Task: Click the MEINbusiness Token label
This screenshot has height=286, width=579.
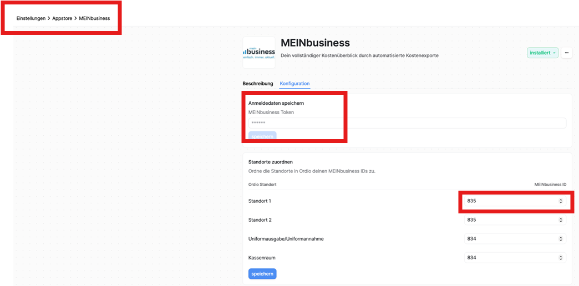Action: [x=271, y=112]
